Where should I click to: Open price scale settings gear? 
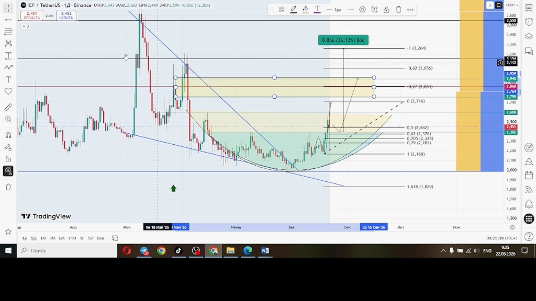point(512,227)
